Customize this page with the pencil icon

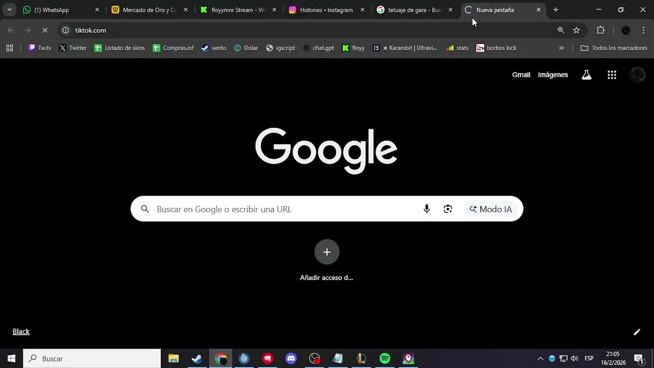coord(637,332)
